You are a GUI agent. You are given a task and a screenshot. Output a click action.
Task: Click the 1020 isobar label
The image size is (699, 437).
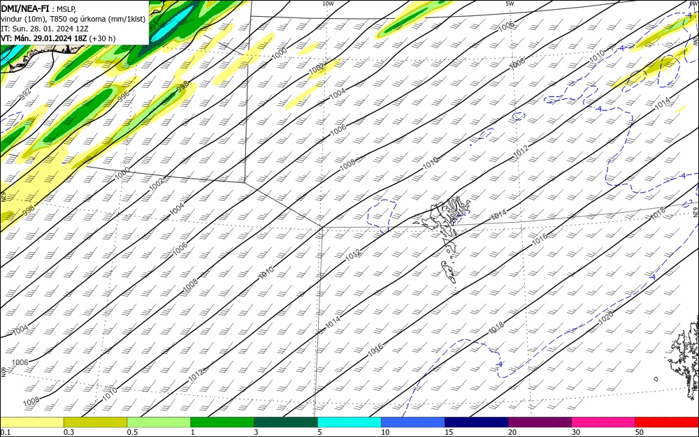tap(605, 317)
